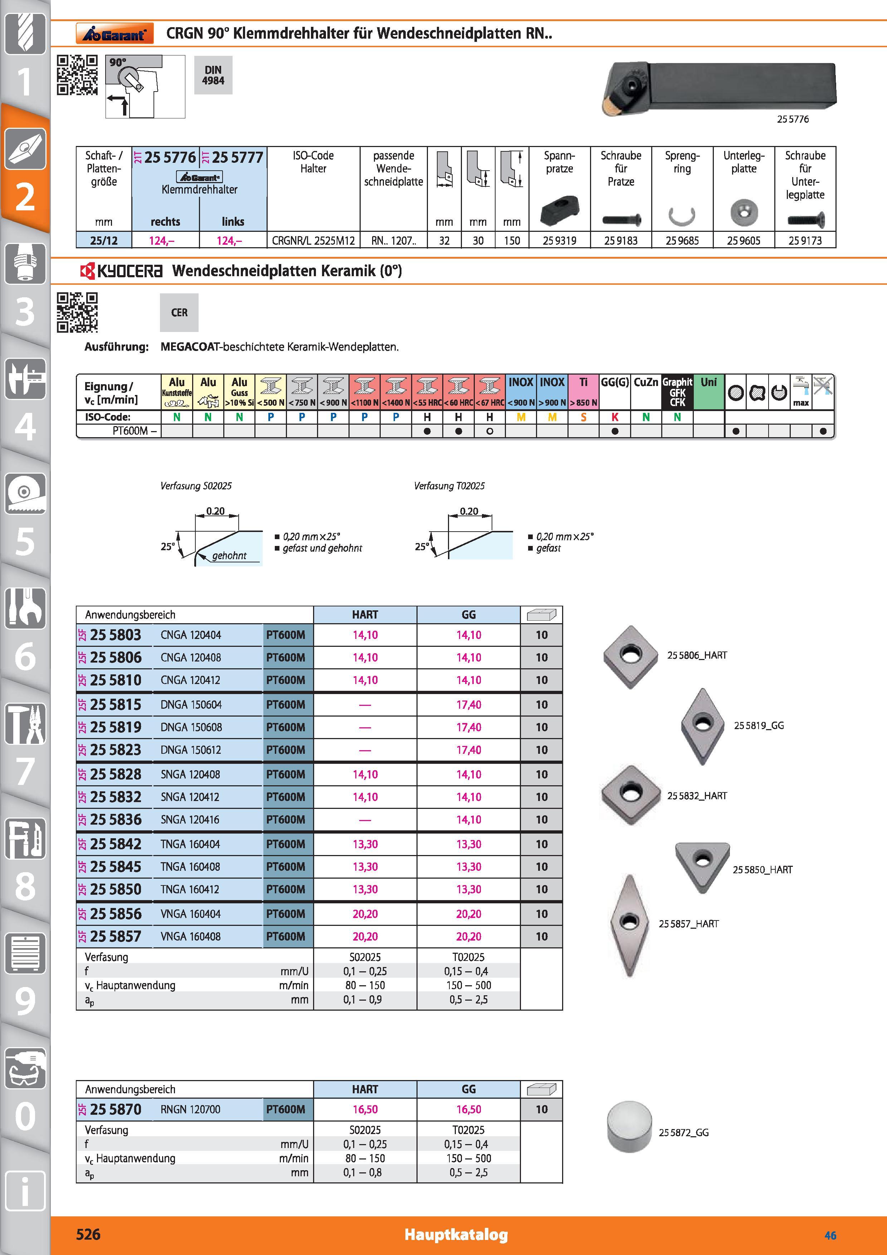Click GG price 17,40 in the 25 5819 row
Viewport: 887px width, 1255px height.
469,728
